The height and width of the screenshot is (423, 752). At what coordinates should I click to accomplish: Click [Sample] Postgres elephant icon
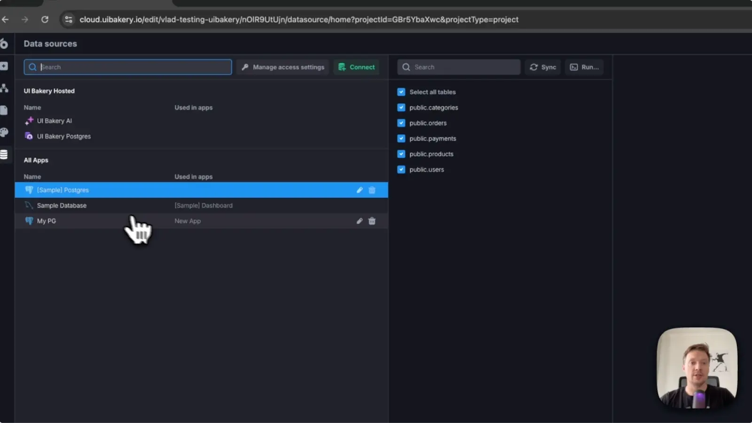29,190
